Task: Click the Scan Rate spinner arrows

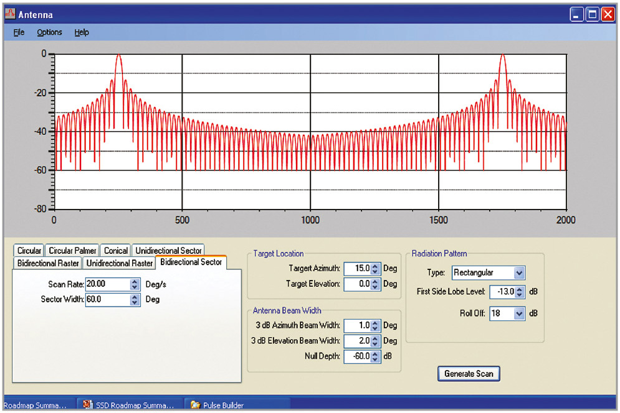Action: point(135,284)
